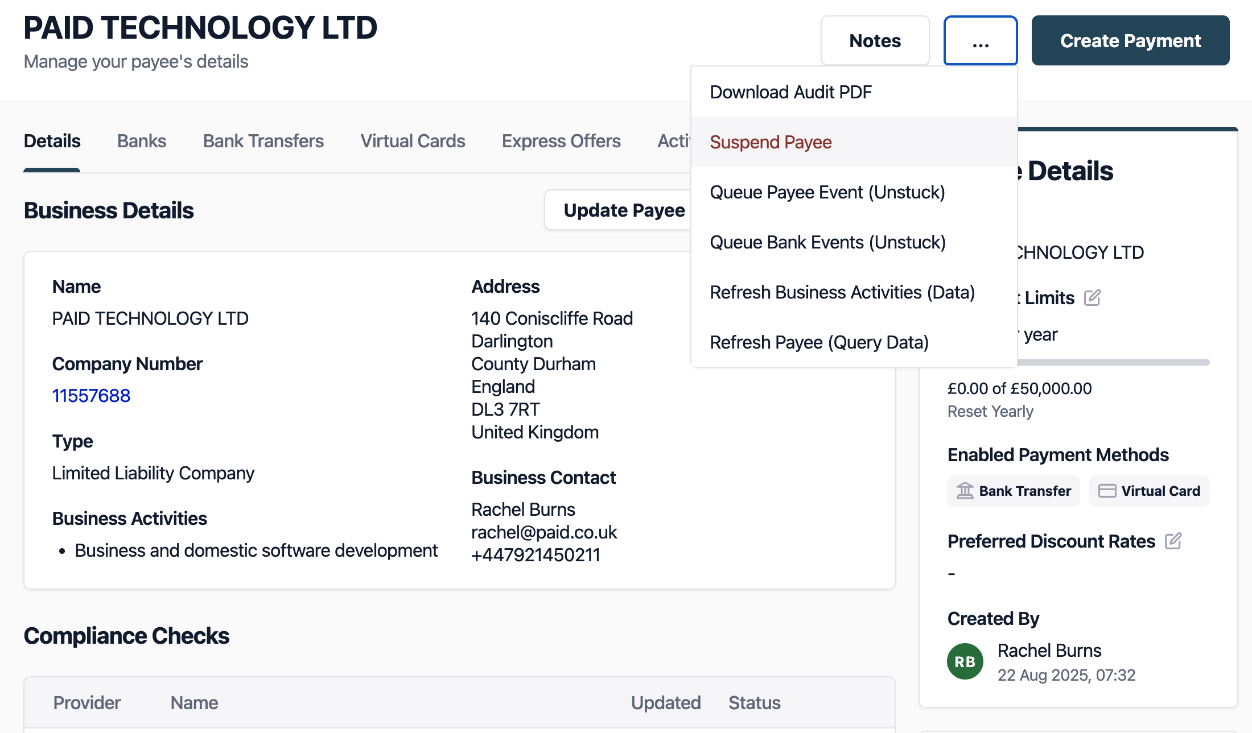Click the Create Payment button
This screenshot has height=733, width=1252.
point(1130,40)
